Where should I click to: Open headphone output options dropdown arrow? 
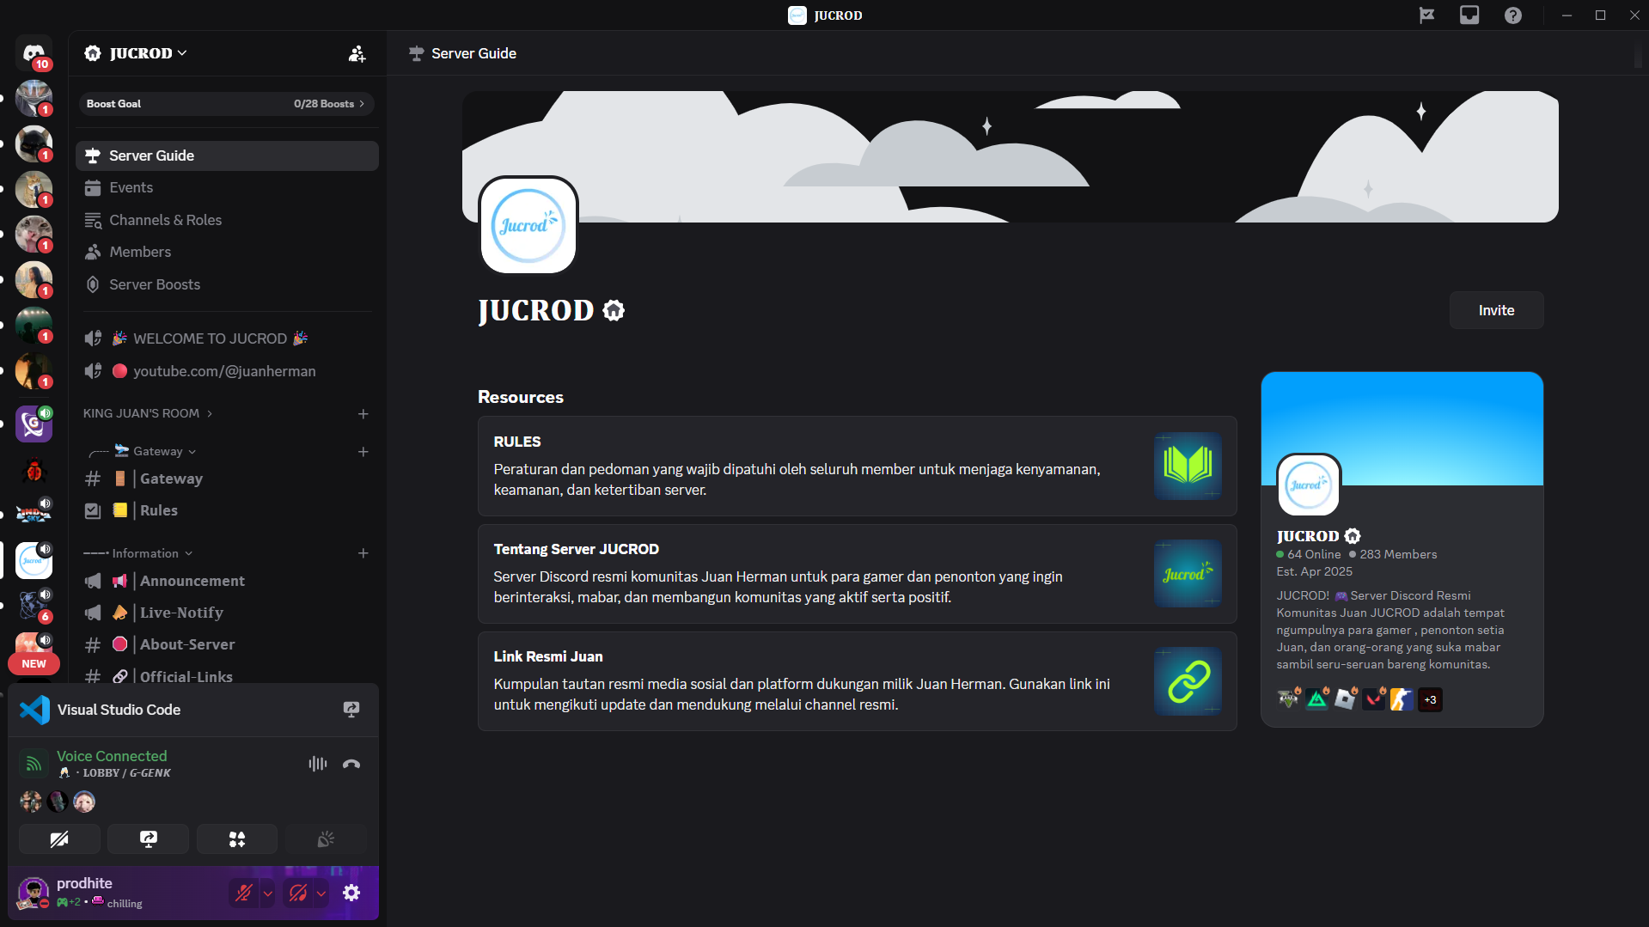pyautogui.click(x=321, y=893)
